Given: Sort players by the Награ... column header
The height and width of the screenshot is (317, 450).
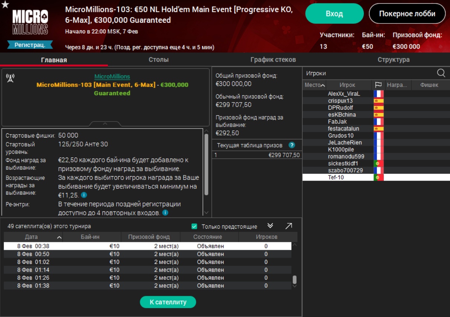Looking at the screenshot, I should (x=398, y=85).
